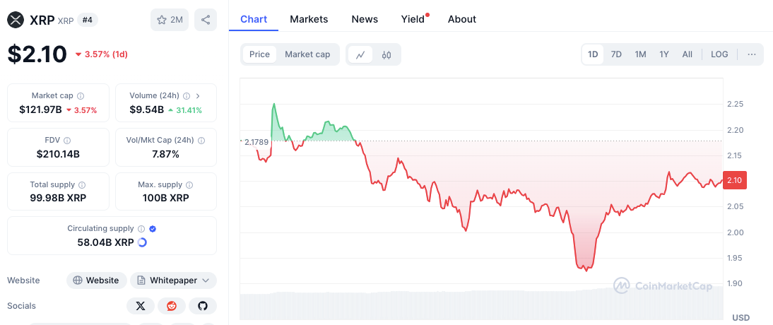This screenshot has height=325, width=773.
Task: Click the Website link button
Action: [97, 280]
